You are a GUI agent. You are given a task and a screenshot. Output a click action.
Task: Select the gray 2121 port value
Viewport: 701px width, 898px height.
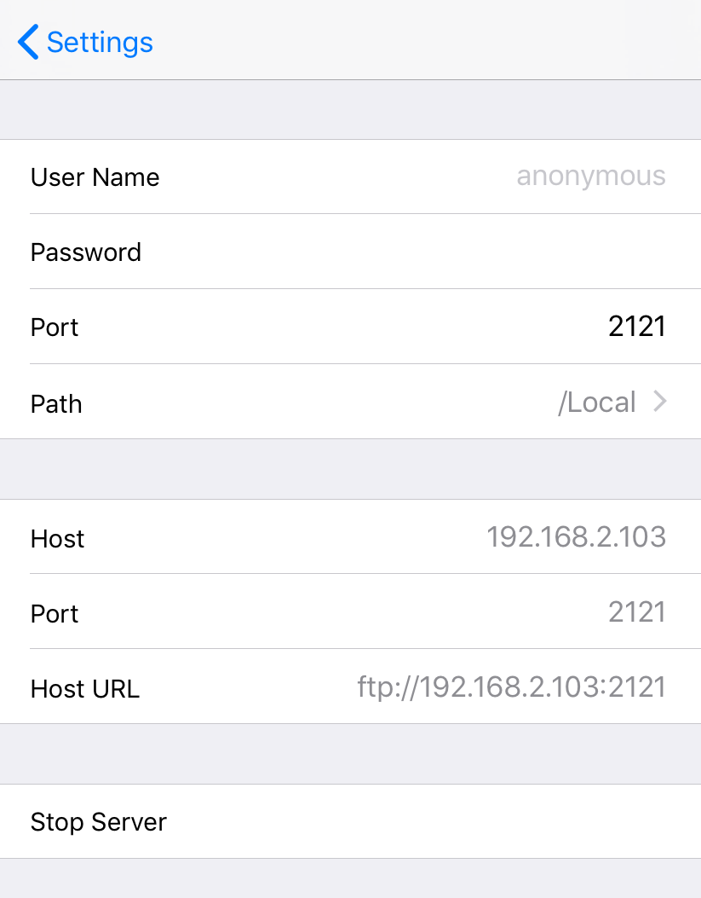pyautogui.click(x=636, y=612)
